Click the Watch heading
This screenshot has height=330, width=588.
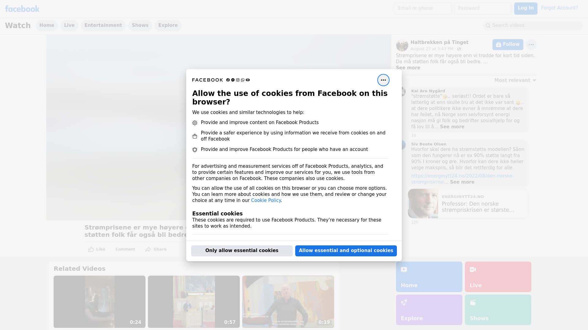pos(18,26)
